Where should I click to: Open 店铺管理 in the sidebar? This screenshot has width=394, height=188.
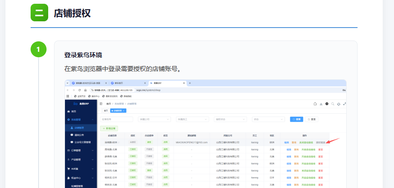point(81,128)
